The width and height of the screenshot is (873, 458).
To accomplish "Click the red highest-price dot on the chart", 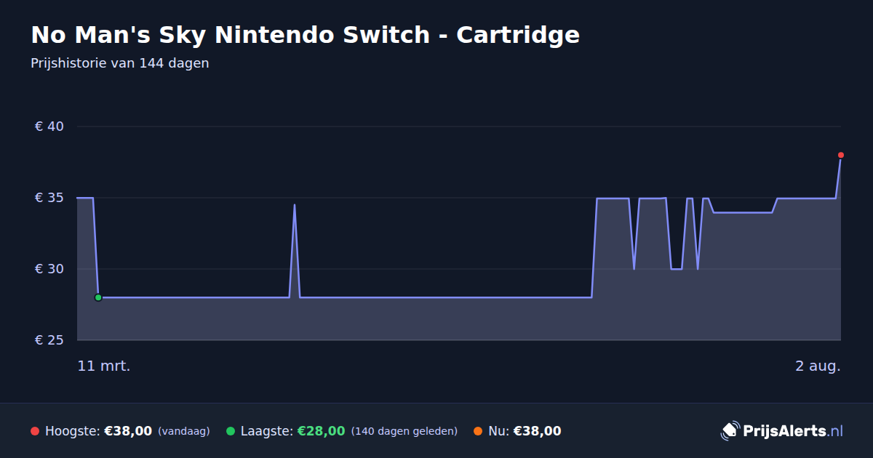I will tap(841, 155).
